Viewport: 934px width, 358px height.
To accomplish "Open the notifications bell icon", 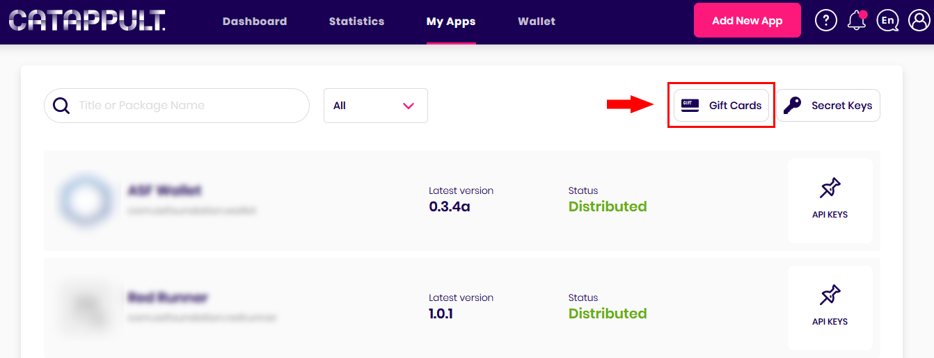I will coord(857,21).
